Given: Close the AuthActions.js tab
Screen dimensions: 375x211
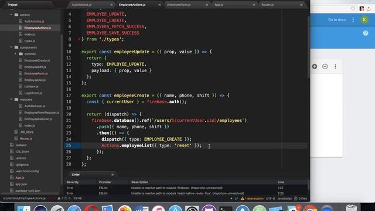Looking at the screenshot, I should pos(111,5).
